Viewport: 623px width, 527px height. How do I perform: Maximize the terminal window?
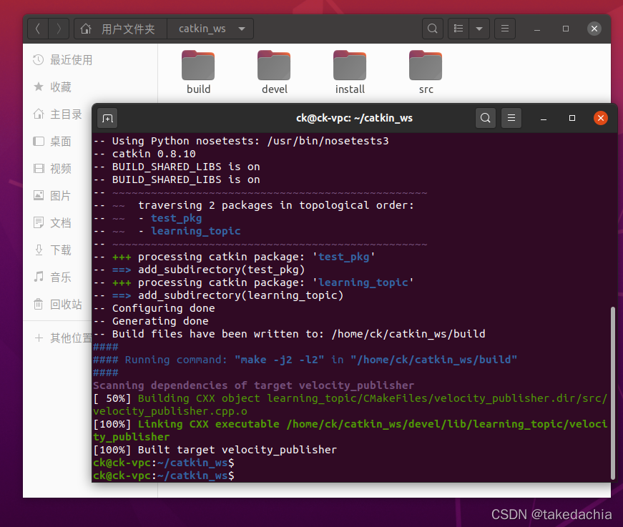coord(572,119)
